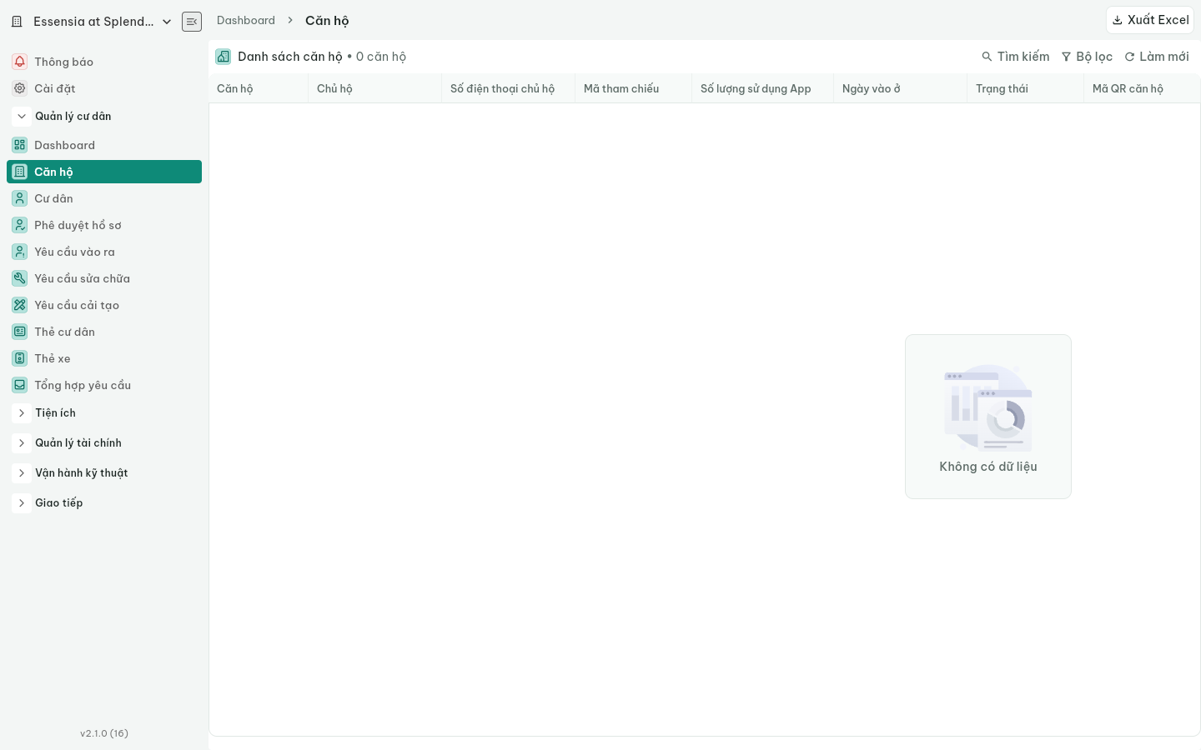The image size is (1201, 750).
Task: Click the Chủ hộ column header
Action: pos(374,88)
